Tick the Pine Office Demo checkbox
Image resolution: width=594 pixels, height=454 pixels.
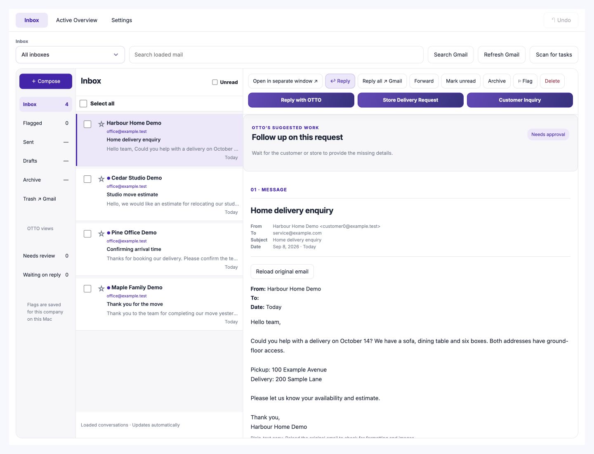click(x=87, y=234)
